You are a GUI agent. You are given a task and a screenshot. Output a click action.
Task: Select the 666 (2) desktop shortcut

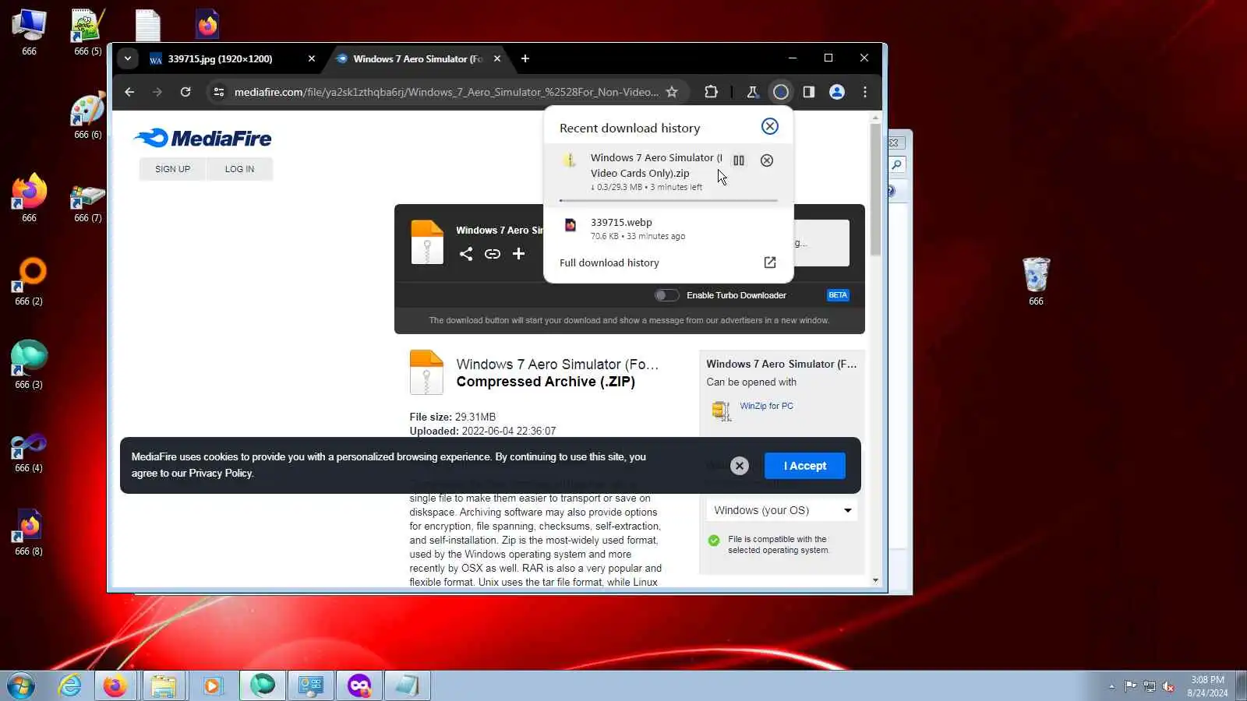tap(30, 281)
